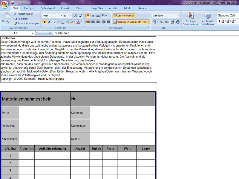
Task: Toggle italic formatting (K)
Action: click(x=50, y=22)
